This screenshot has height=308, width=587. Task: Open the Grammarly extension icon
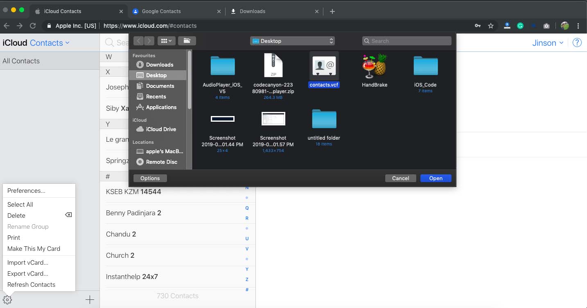(x=520, y=26)
